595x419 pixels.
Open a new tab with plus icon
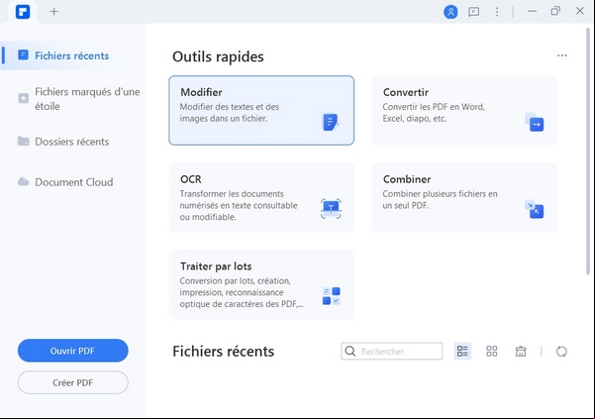coord(53,12)
